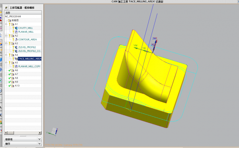The height and width of the screenshot is (148, 239).
Task: Click the PLANAR_MILL_COPY operation icon
Action: click(16, 66)
